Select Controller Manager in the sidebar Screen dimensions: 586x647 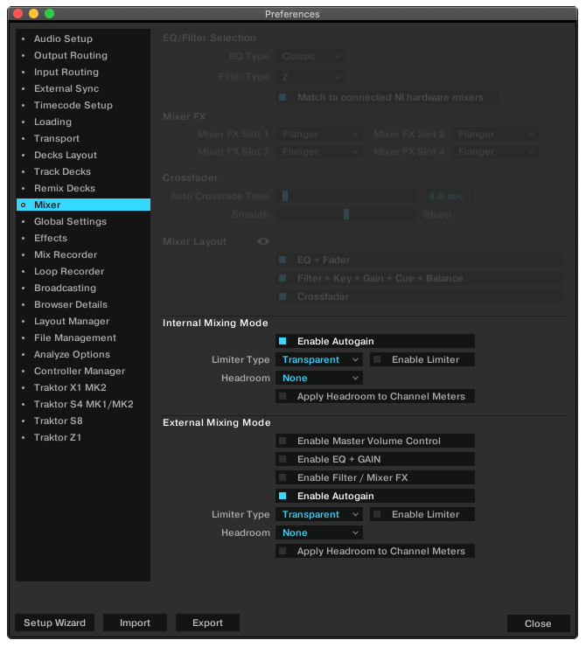(x=79, y=372)
